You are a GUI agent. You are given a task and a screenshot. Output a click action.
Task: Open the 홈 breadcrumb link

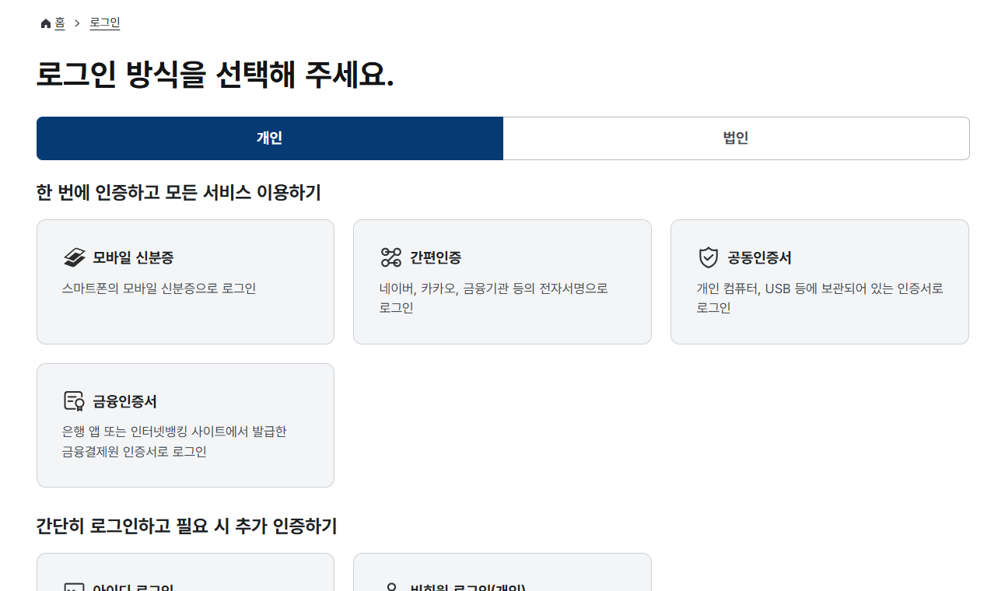point(60,23)
